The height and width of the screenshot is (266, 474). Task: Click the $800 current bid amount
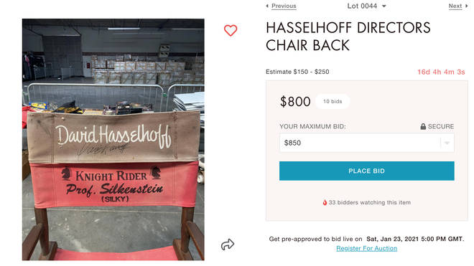click(295, 101)
